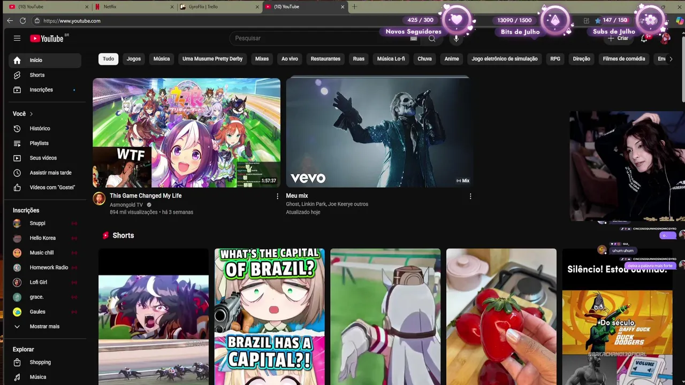Open Lofi Girl subscription
This screenshot has height=385, width=685.
(x=45, y=282)
